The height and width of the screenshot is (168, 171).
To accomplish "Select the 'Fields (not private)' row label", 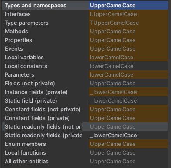I will pos(30,84).
